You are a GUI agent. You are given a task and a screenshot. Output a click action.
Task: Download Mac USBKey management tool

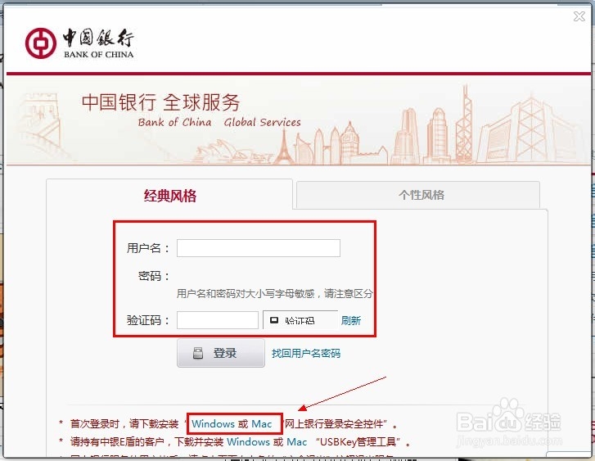pos(297,442)
